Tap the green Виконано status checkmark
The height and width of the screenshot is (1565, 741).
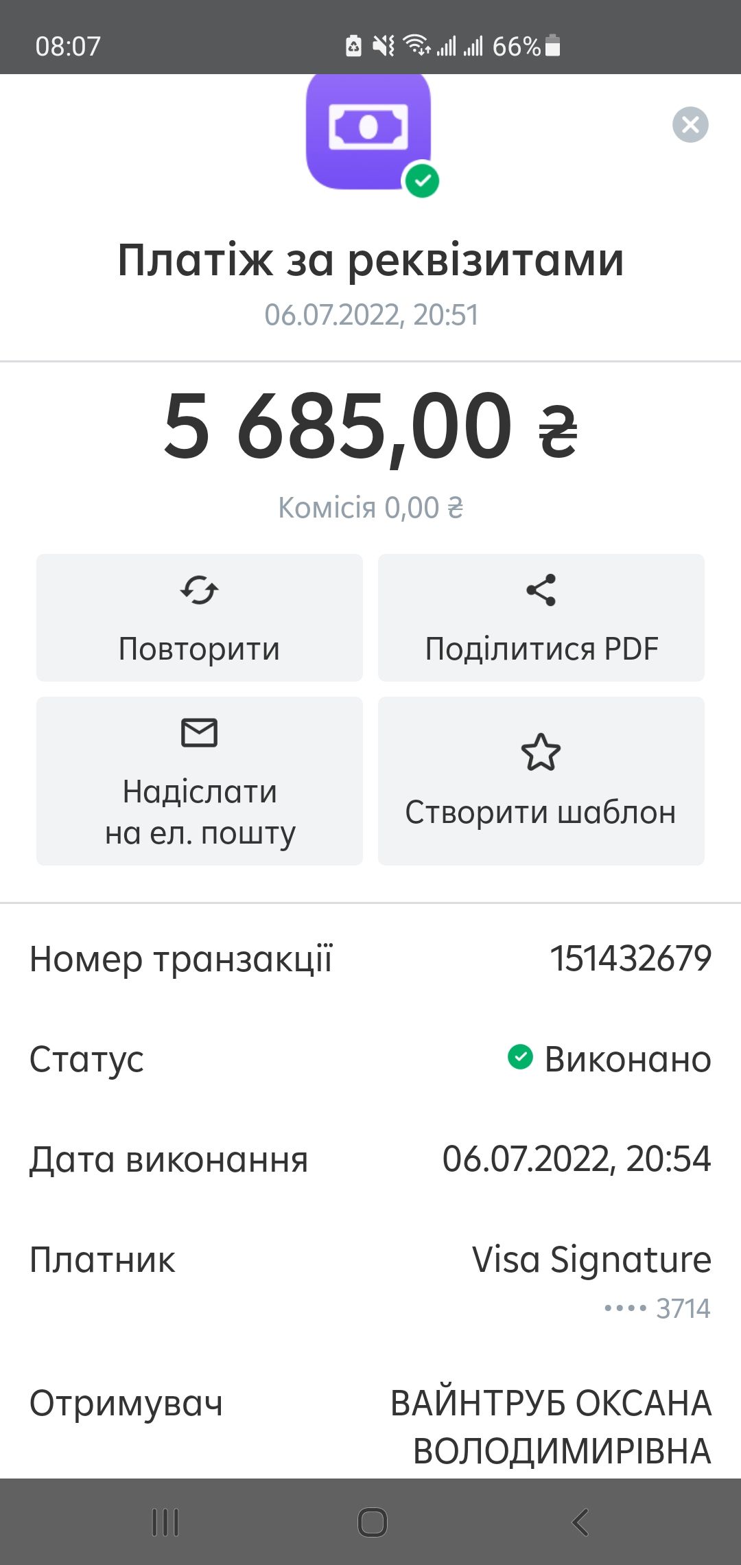[520, 1057]
